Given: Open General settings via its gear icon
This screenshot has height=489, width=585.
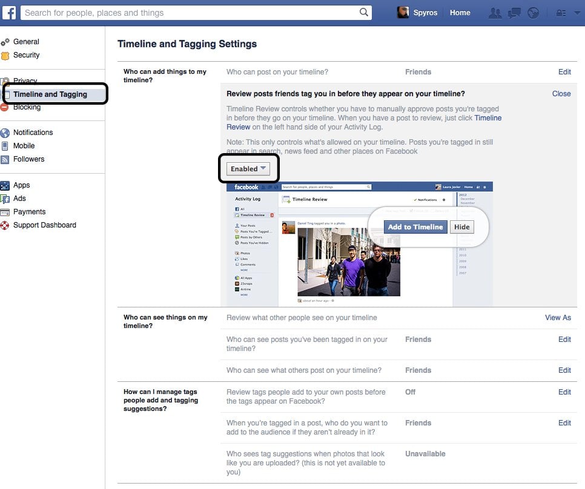Looking at the screenshot, I should [x=5, y=42].
